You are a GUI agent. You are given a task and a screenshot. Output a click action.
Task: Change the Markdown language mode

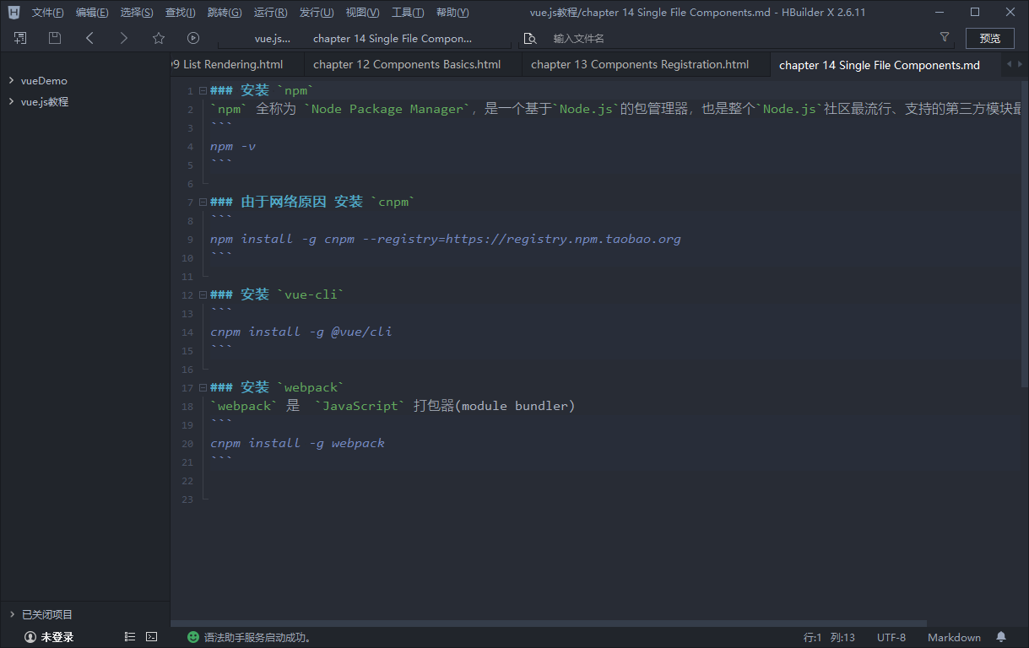[x=954, y=637]
